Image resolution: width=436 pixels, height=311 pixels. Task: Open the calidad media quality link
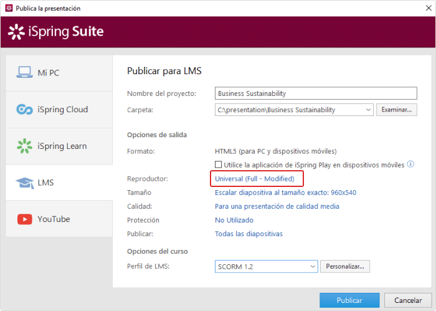pyautogui.click(x=277, y=206)
